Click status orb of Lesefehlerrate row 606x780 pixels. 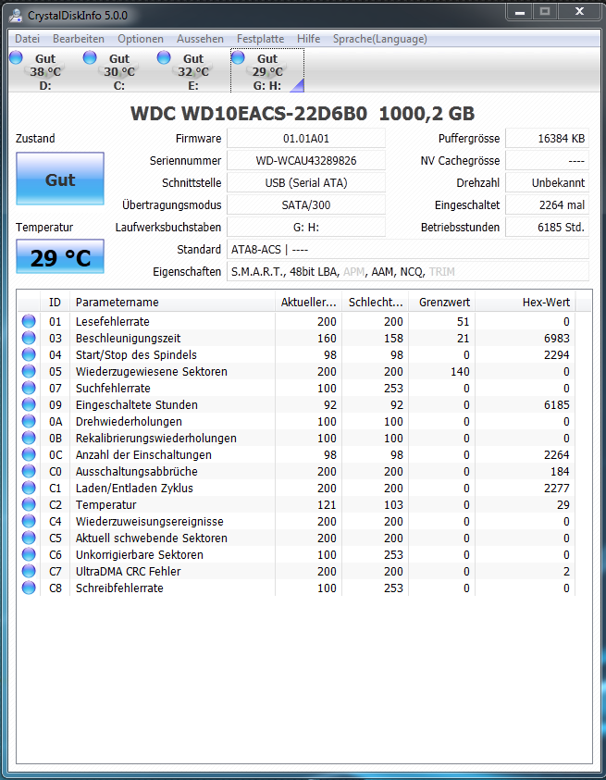(29, 321)
